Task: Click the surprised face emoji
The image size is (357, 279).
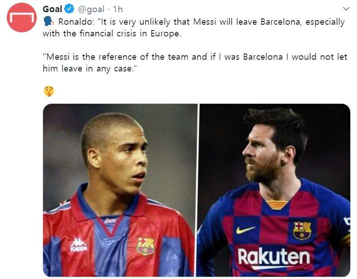Action: coord(49,91)
